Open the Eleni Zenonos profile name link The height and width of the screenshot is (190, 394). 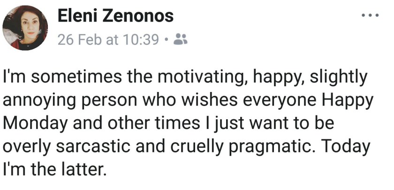coord(115,16)
